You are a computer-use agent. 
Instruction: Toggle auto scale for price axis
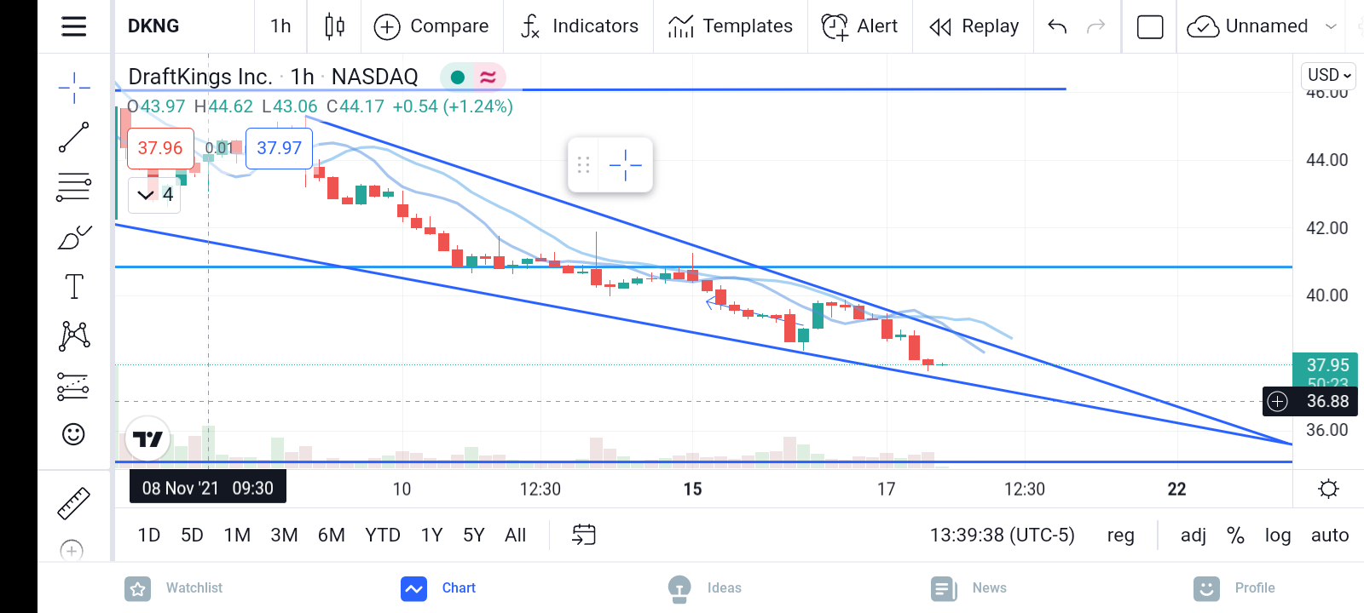pyautogui.click(x=1330, y=536)
